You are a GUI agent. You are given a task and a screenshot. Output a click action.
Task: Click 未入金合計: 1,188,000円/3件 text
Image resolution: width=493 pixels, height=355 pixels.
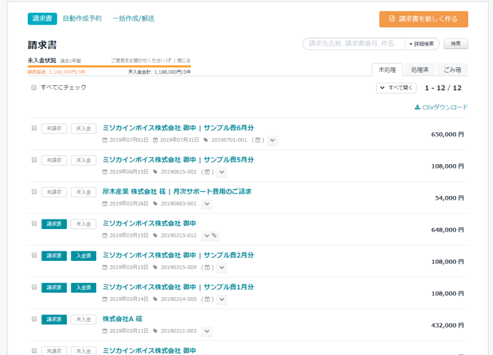(160, 72)
